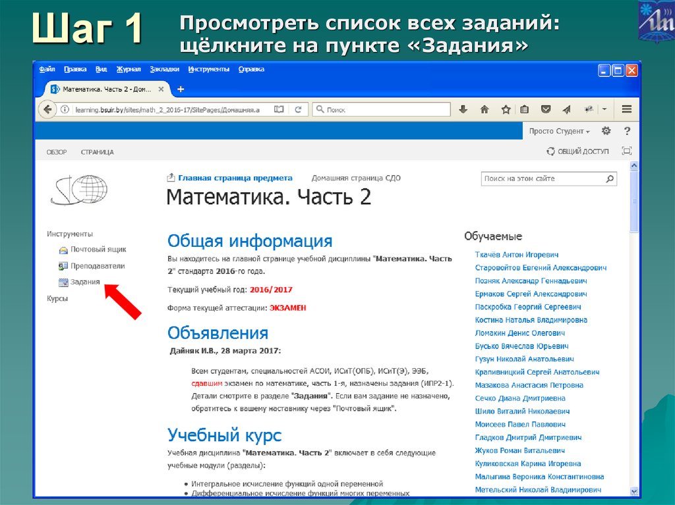The height and width of the screenshot is (505, 675).
Task: Open the SharePoint settings gear
Action: tap(606, 131)
